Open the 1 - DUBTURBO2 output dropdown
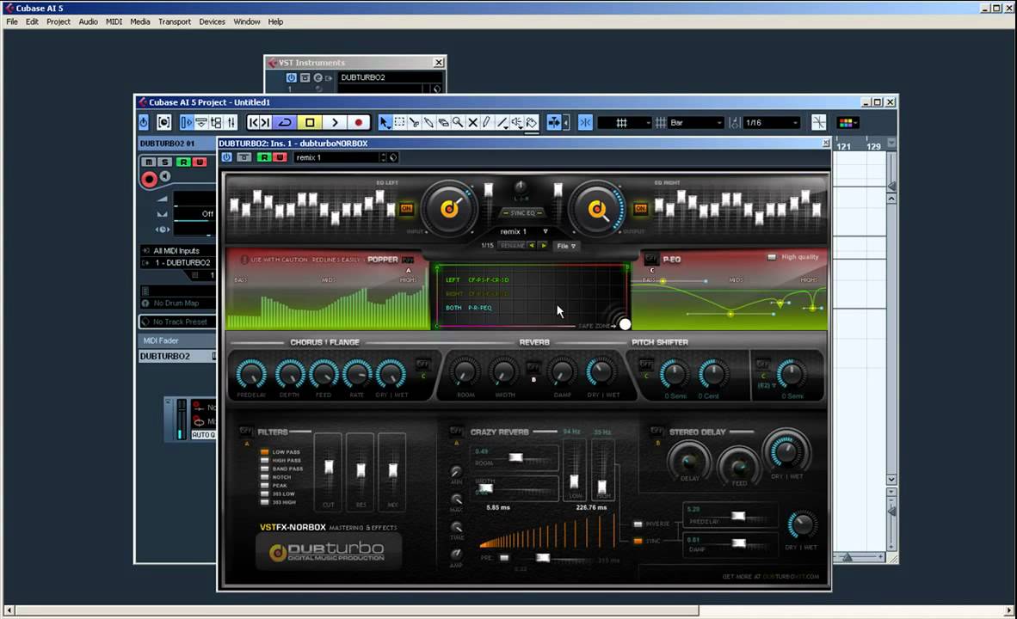This screenshot has height=619, width=1017. click(178, 262)
